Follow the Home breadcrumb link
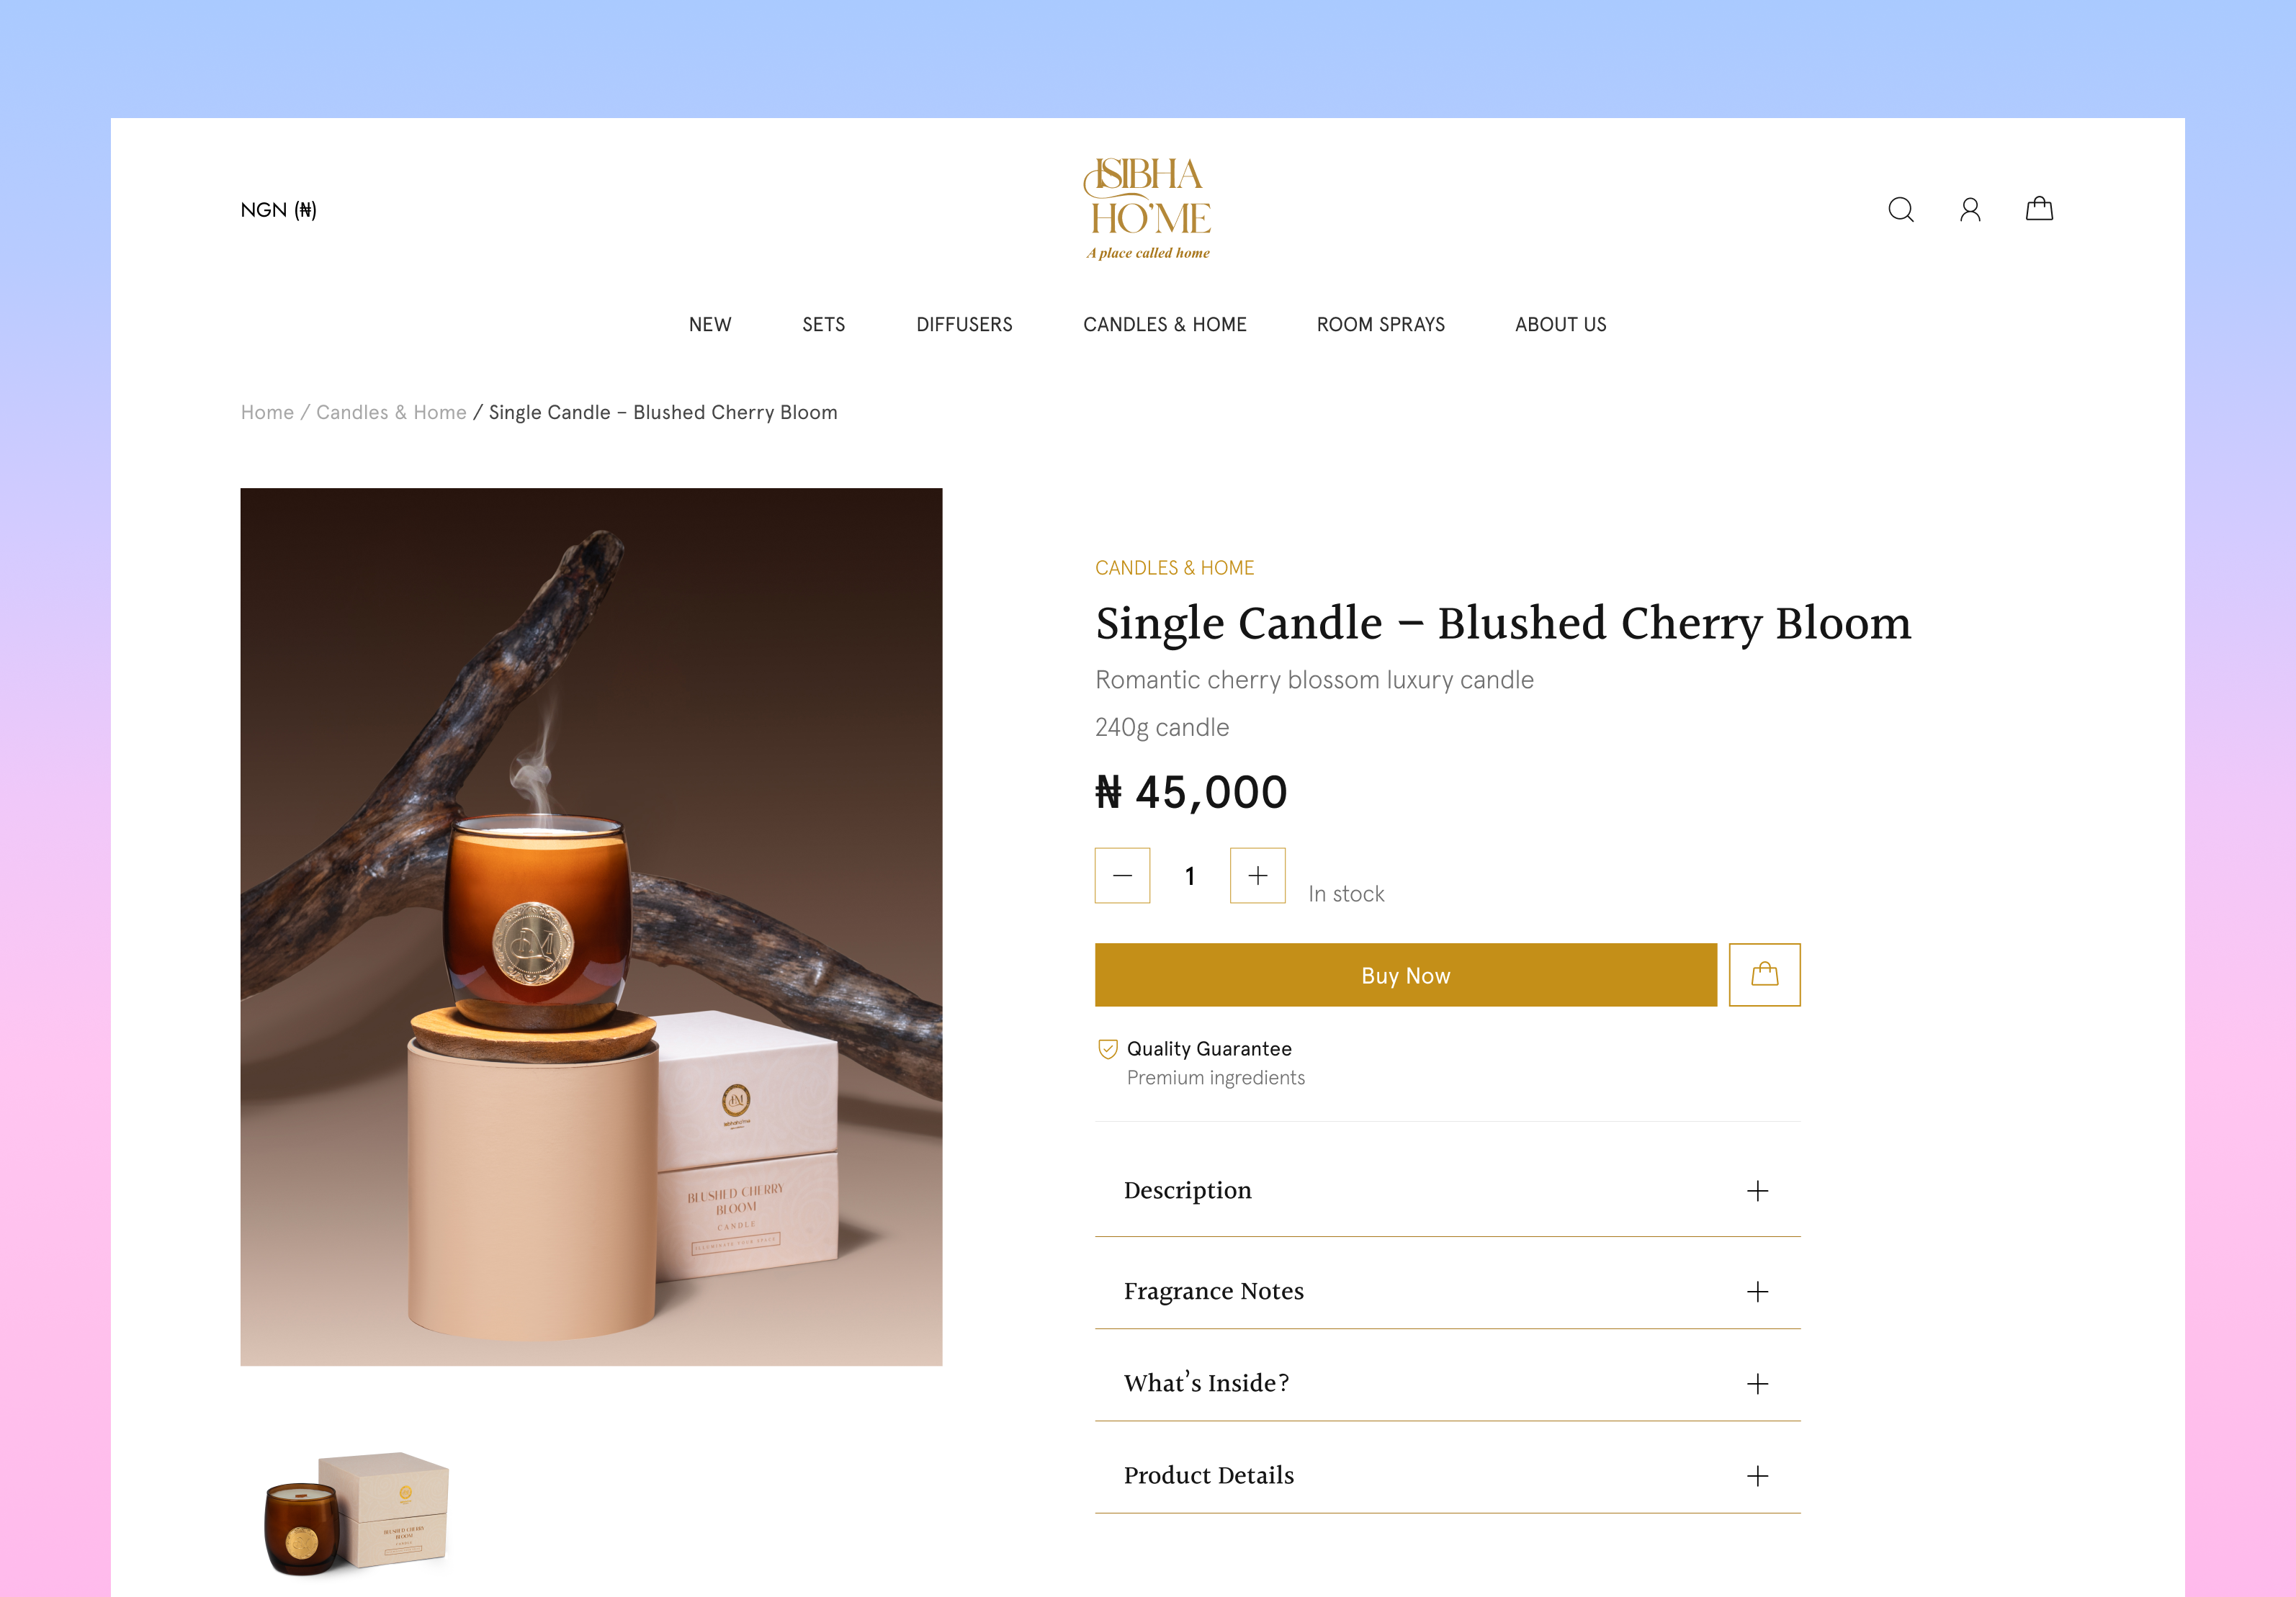The height and width of the screenshot is (1597, 2296). click(267, 412)
